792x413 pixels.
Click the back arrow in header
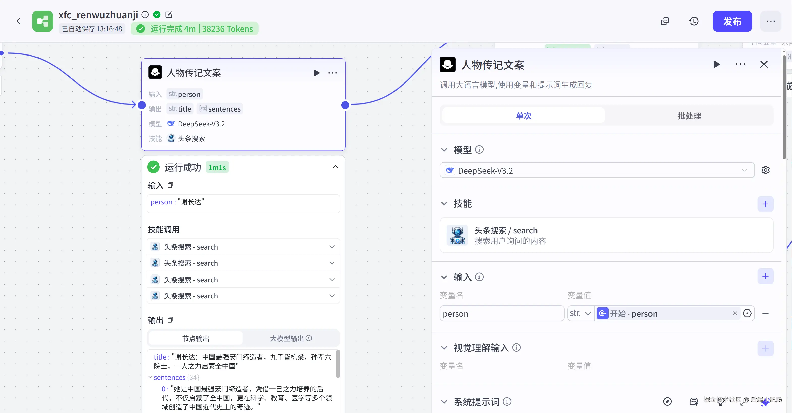tap(18, 21)
